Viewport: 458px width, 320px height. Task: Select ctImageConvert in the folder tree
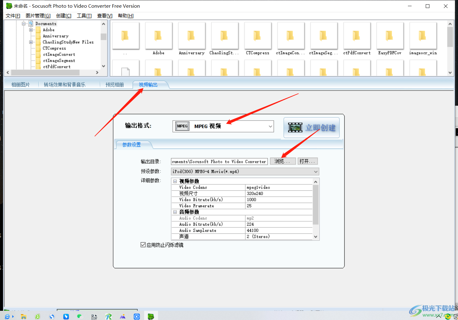click(59, 54)
